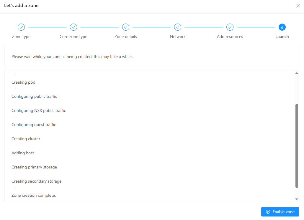Click the step 6 Launch number circle

click(x=282, y=27)
